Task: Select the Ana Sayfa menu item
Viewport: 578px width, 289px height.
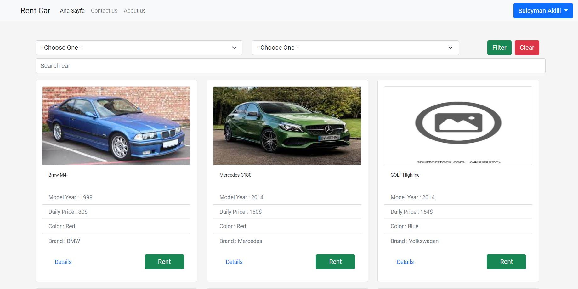Action: click(72, 10)
